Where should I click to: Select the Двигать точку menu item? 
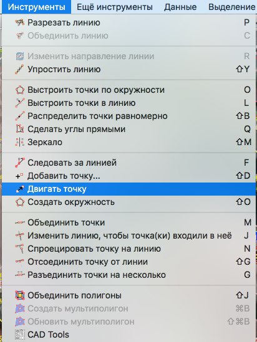(129, 189)
